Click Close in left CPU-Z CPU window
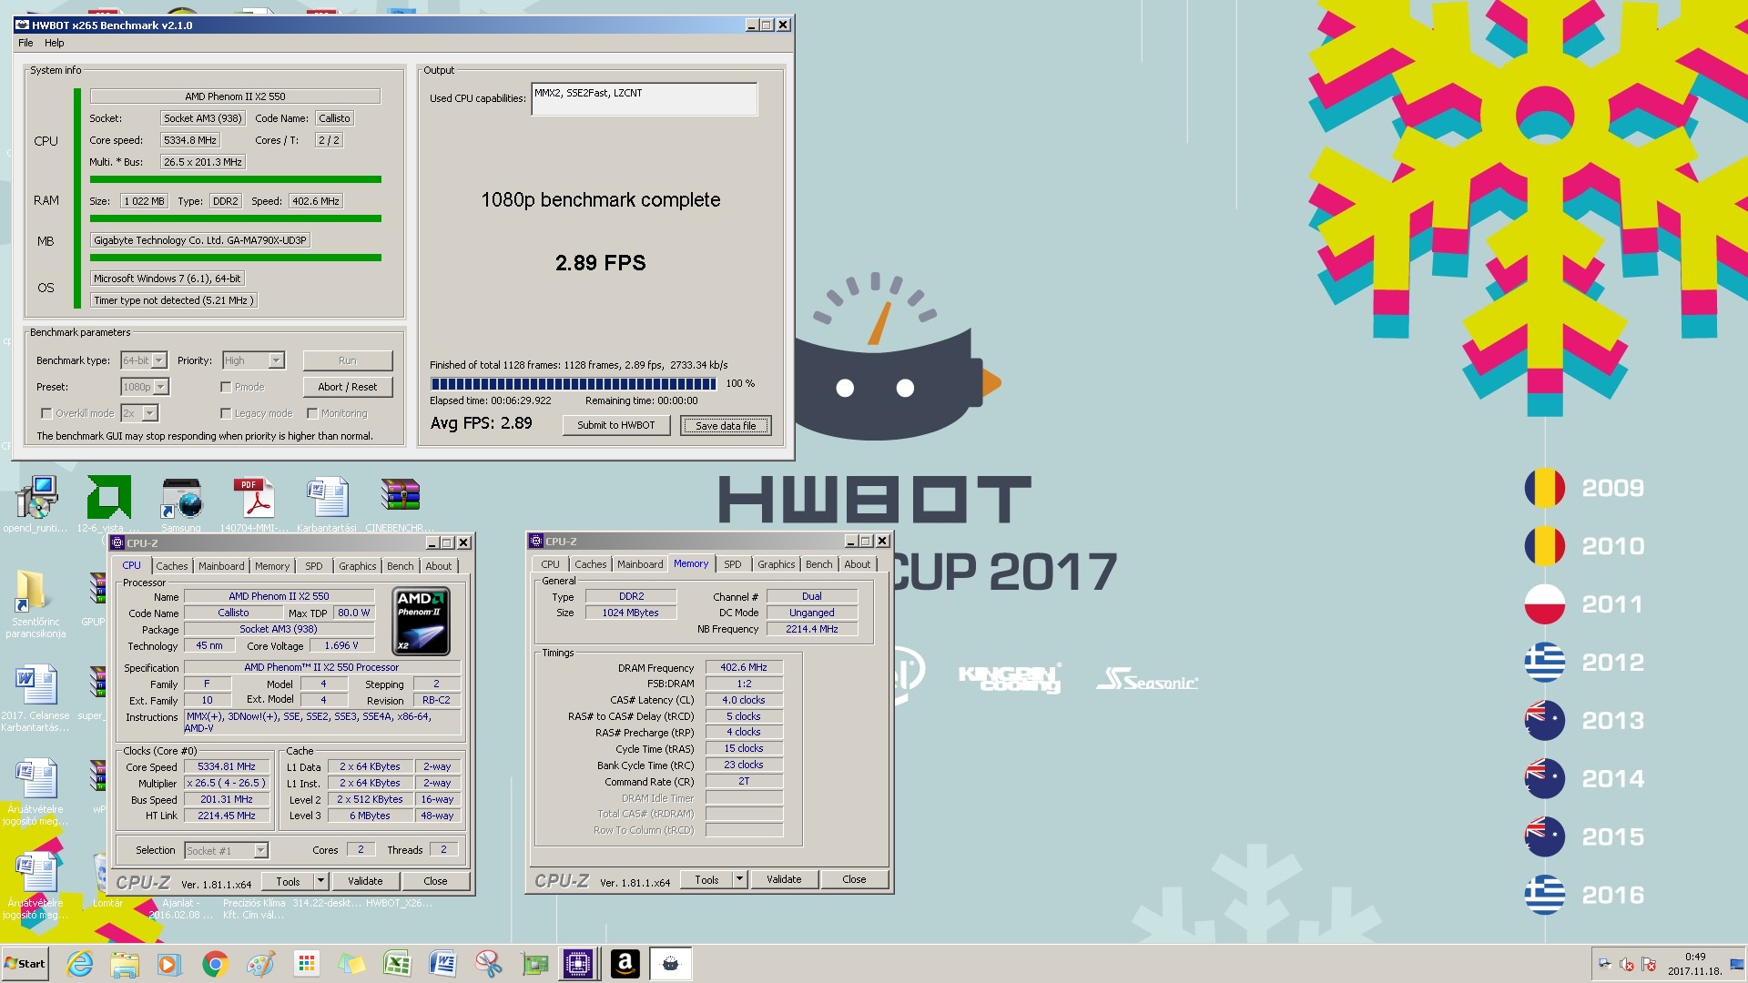The width and height of the screenshot is (1748, 983). pos(435,881)
